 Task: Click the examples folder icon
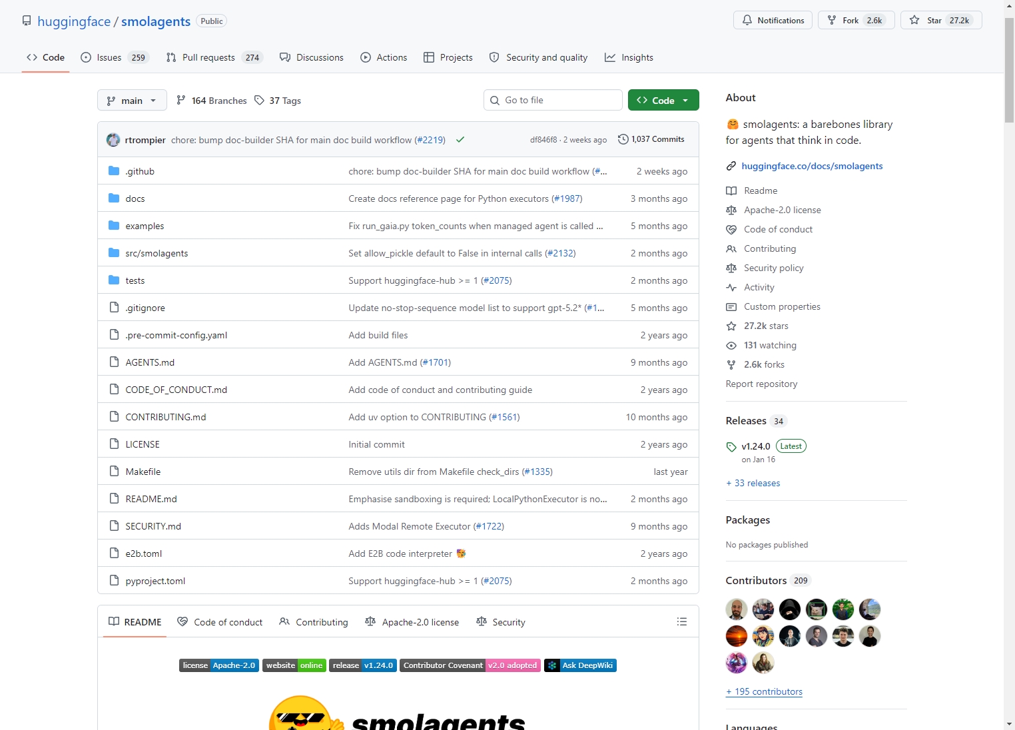click(114, 226)
